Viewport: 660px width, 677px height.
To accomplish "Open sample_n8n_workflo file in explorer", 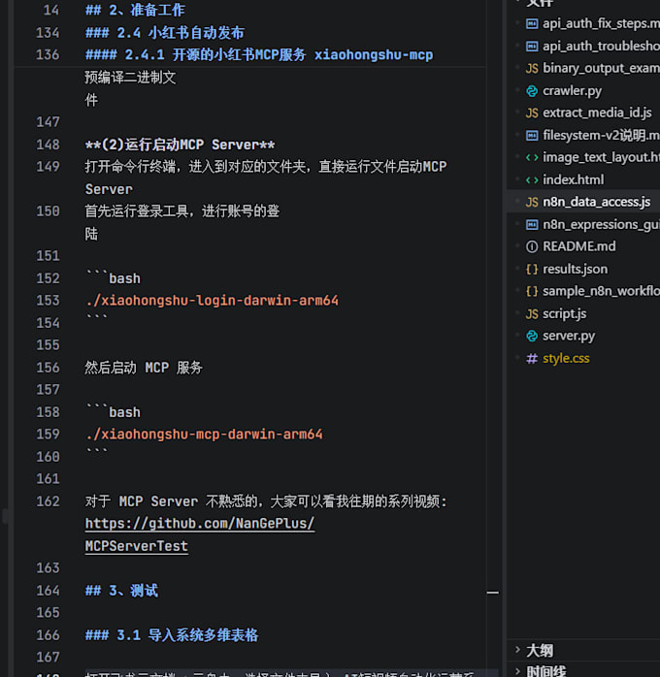I will (601, 291).
